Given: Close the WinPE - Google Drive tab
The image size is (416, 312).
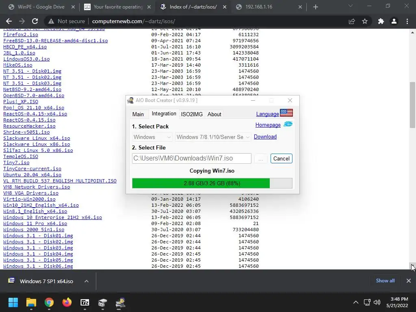Looking at the screenshot, I should 73,7.
